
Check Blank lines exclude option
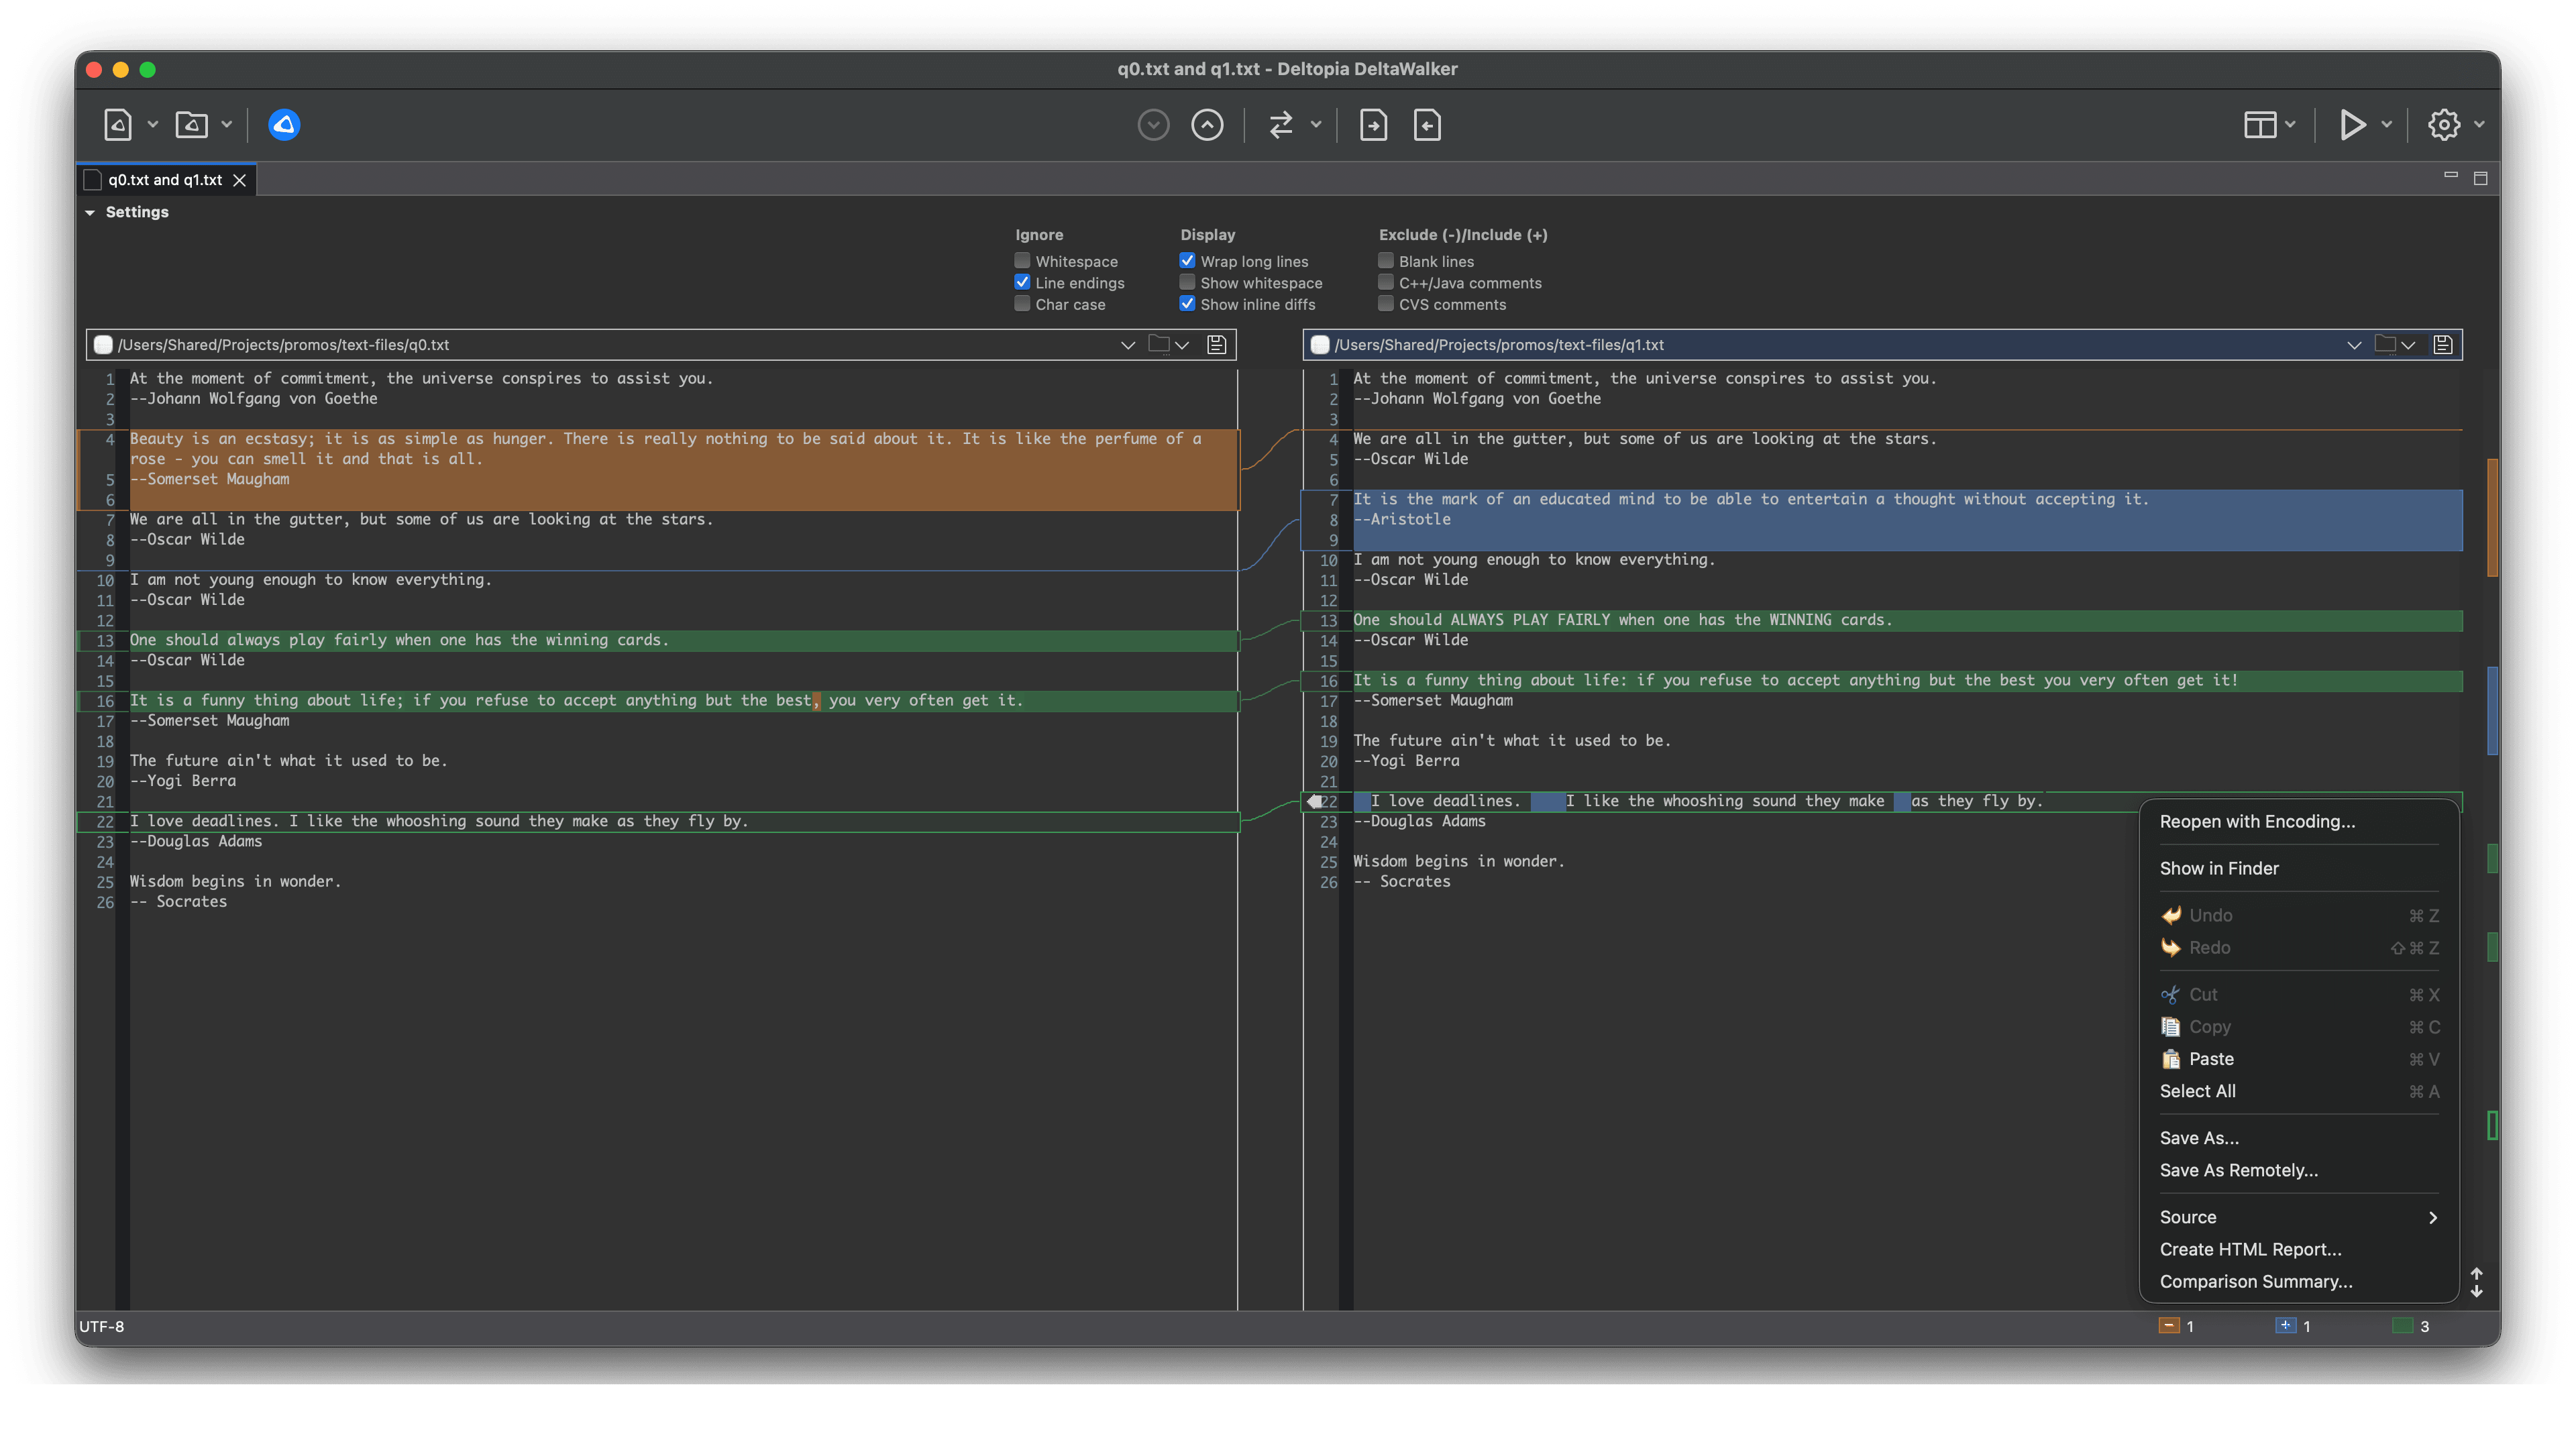[1385, 261]
